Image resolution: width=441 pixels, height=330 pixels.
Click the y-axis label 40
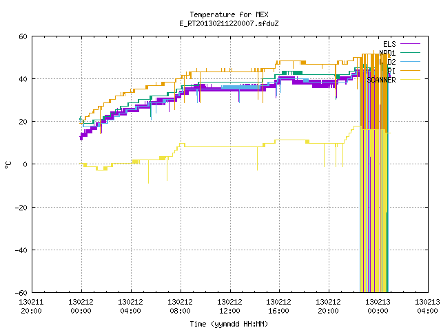click(x=23, y=79)
